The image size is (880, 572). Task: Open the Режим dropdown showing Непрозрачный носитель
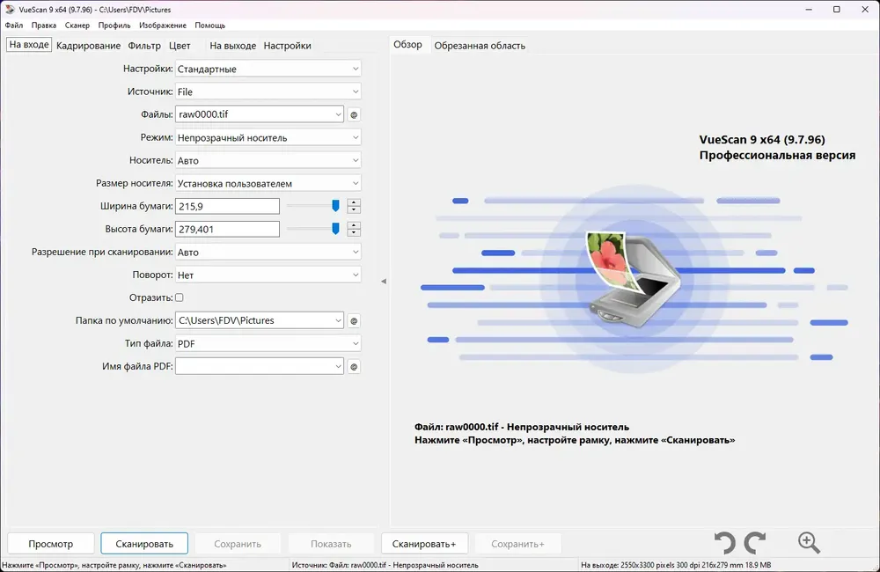tap(268, 137)
